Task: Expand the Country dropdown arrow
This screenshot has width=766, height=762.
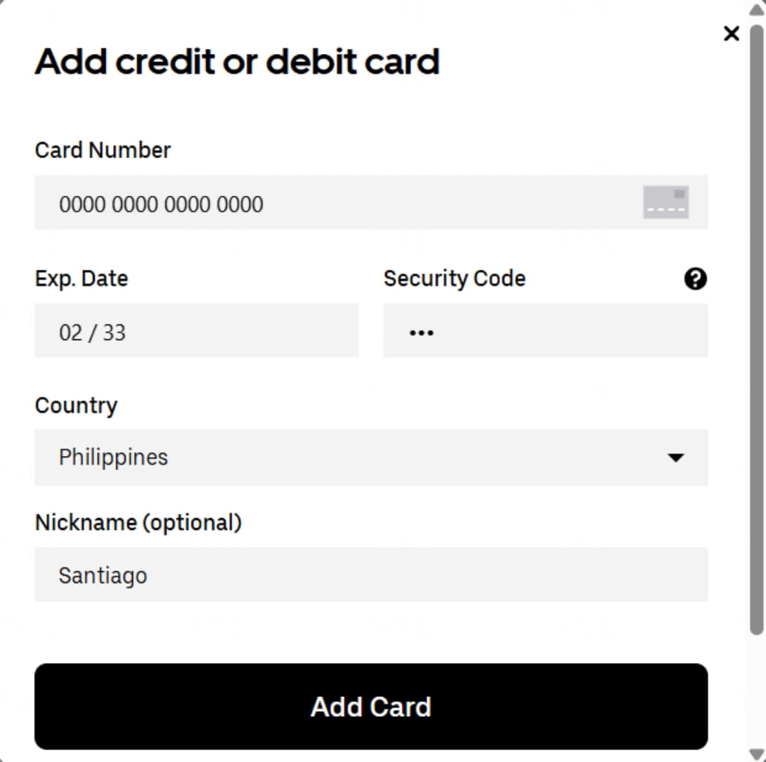Action: 675,457
